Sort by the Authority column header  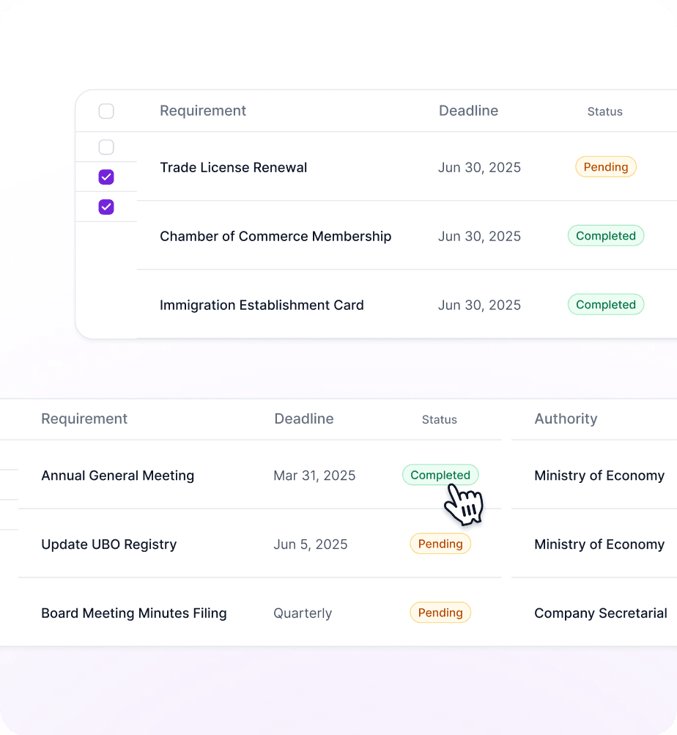(x=566, y=418)
